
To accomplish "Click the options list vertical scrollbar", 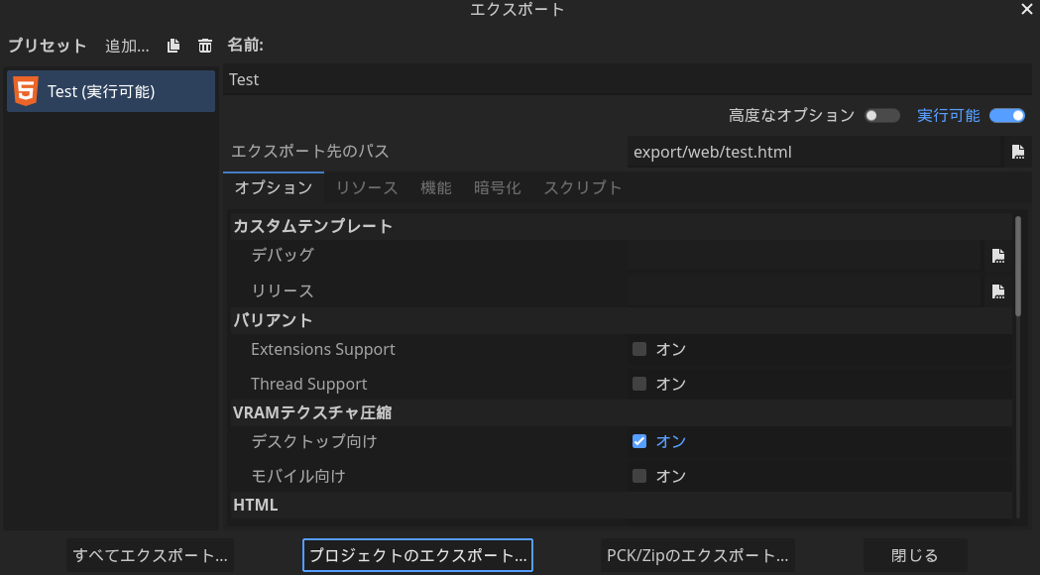I will coord(1018,267).
